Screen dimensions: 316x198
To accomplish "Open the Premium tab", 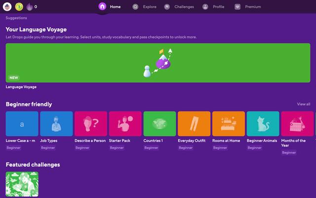I will (253, 6).
